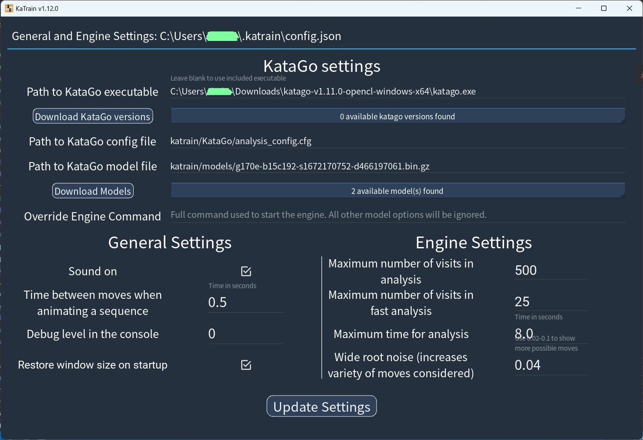Image resolution: width=643 pixels, height=440 pixels.
Task: Edit the KataGo model file path field
Action: (x=397, y=166)
